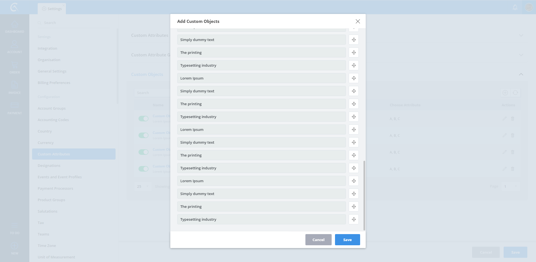Click the To Do sidebar icon
536x262 pixels.
click(x=15, y=229)
